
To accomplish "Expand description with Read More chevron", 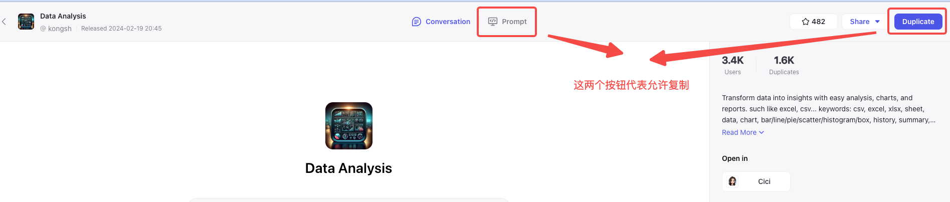I will tap(762, 132).
